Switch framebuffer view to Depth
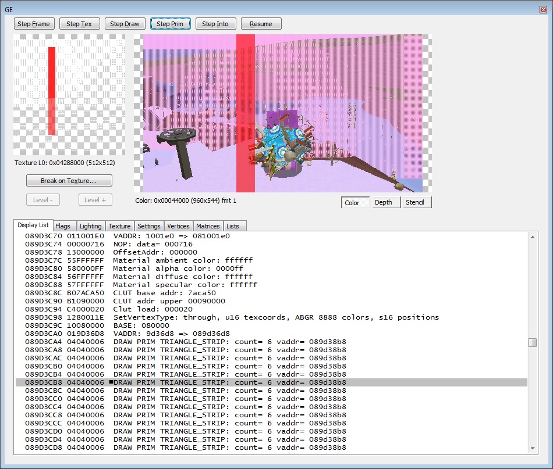Viewport: 553px width, 469px height. (x=383, y=203)
